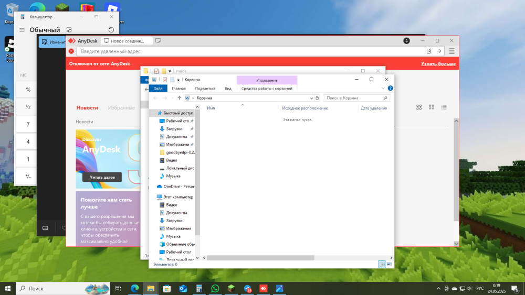Click the Task View button in taskbar
This screenshot has height=295, width=525.
click(x=118, y=288)
